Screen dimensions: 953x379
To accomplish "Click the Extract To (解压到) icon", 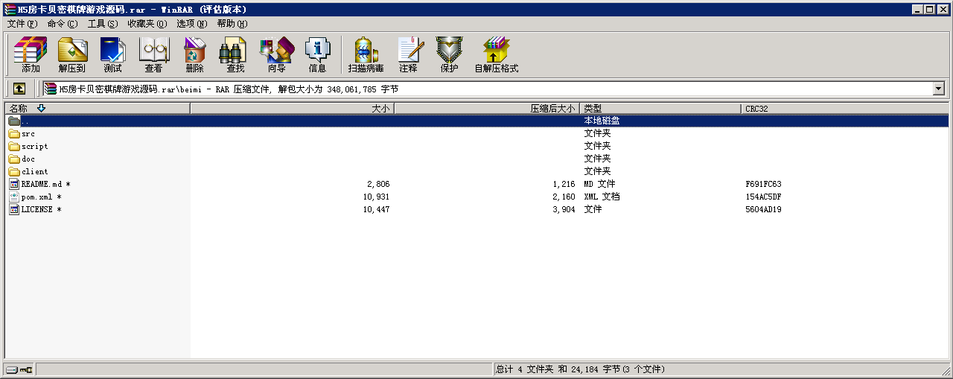I will point(72,55).
